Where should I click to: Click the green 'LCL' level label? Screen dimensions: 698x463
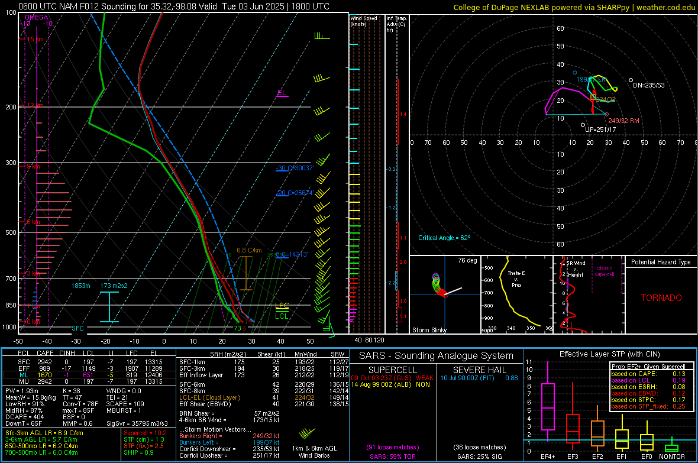(282, 316)
